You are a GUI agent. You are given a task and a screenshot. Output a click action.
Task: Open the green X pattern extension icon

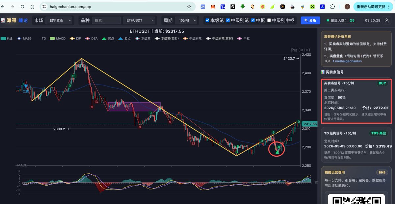pyautogui.click(x=312, y=7)
